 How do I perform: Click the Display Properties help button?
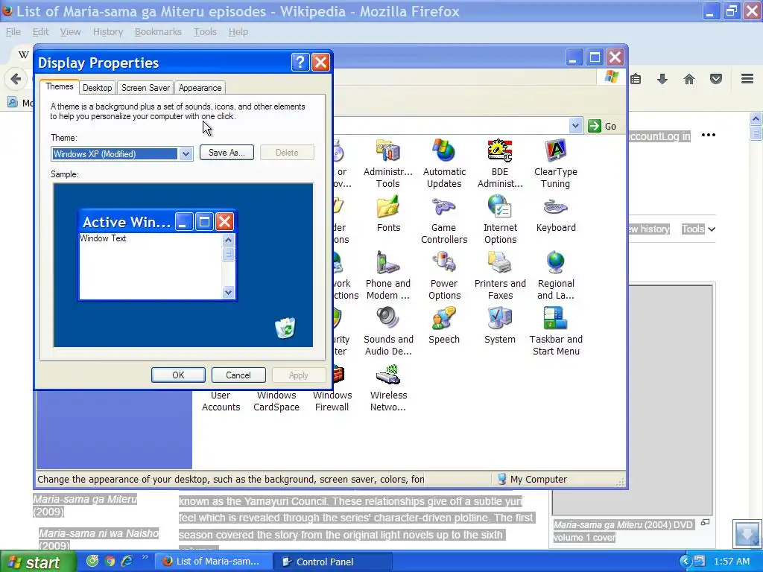pyautogui.click(x=300, y=63)
